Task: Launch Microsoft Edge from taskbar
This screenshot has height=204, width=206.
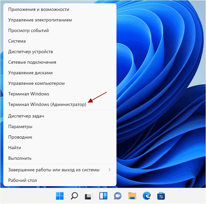Action: 147,196
